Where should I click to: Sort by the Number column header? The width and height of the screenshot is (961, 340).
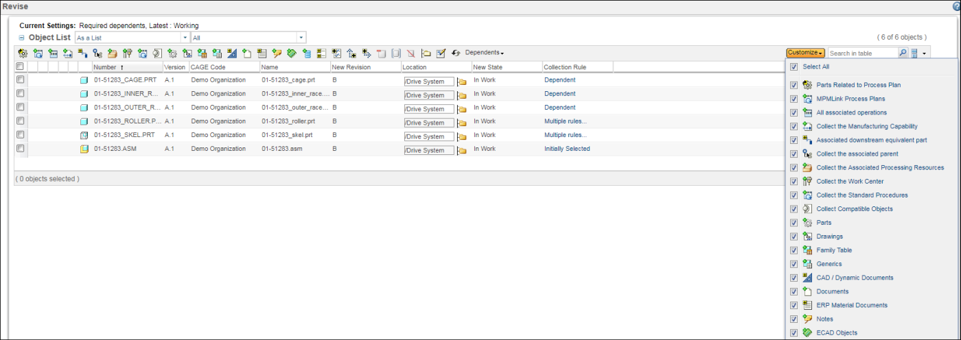[x=127, y=67]
